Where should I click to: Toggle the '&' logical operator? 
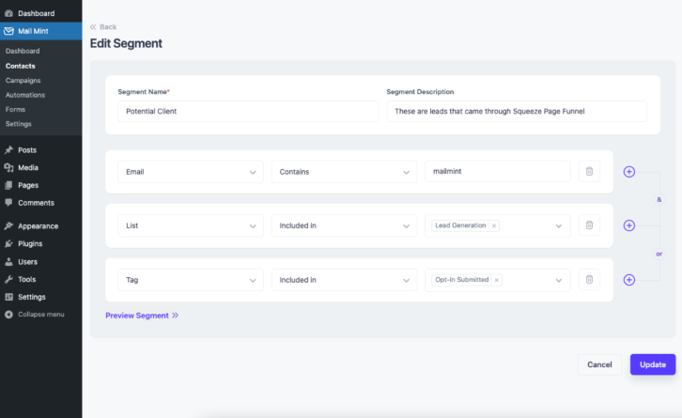pos(659,200)
